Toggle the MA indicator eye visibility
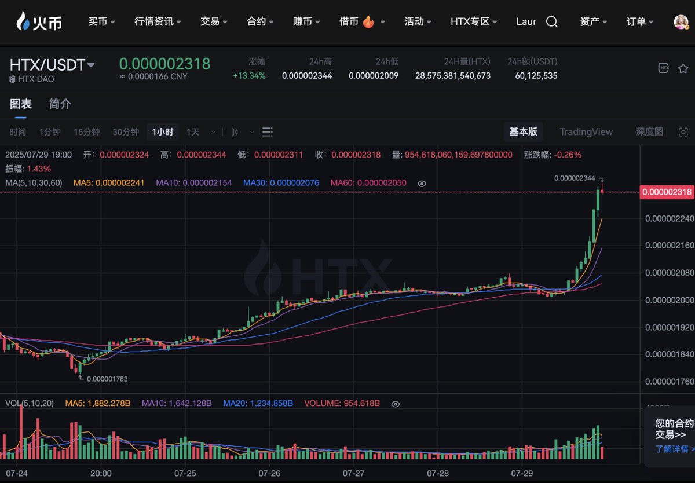Viewport: 695px width, 483px height. click(422, 183)
